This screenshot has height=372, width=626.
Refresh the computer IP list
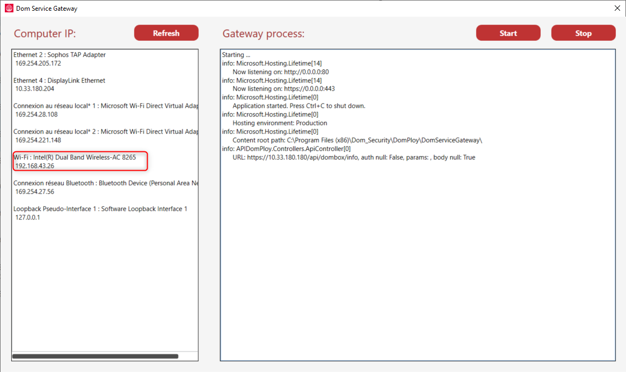coord(166,33)
